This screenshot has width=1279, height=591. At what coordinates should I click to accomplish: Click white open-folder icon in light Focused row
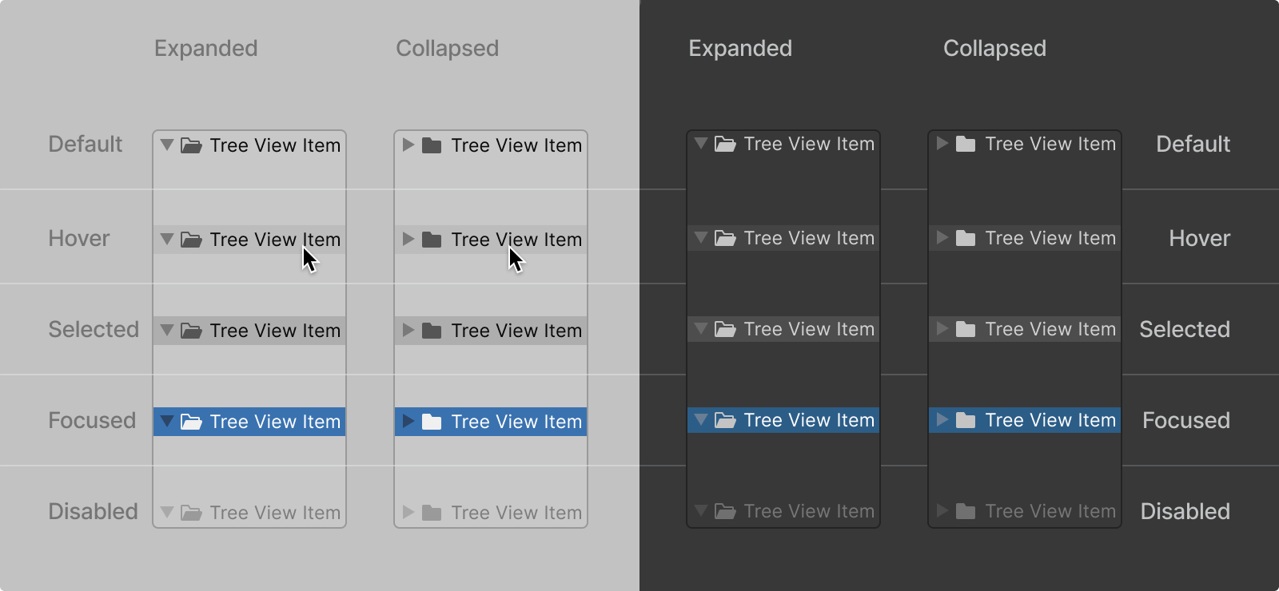pos(191,422)
